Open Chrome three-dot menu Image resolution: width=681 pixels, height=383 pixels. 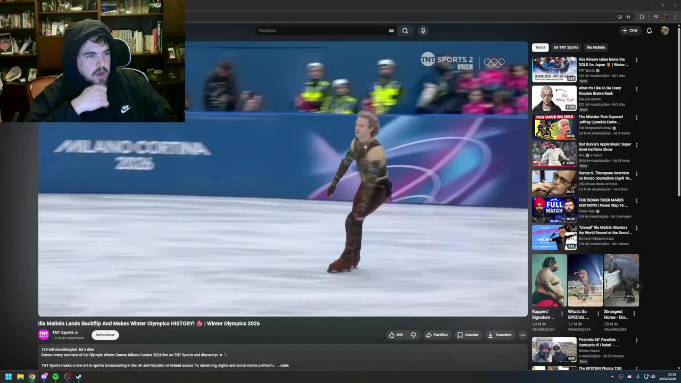(674, 16)
